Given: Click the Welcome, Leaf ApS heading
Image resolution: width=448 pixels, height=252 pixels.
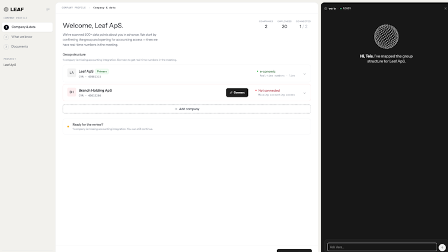Looking at the screenshot, I should pyautogui.click(x=93, y=26).
